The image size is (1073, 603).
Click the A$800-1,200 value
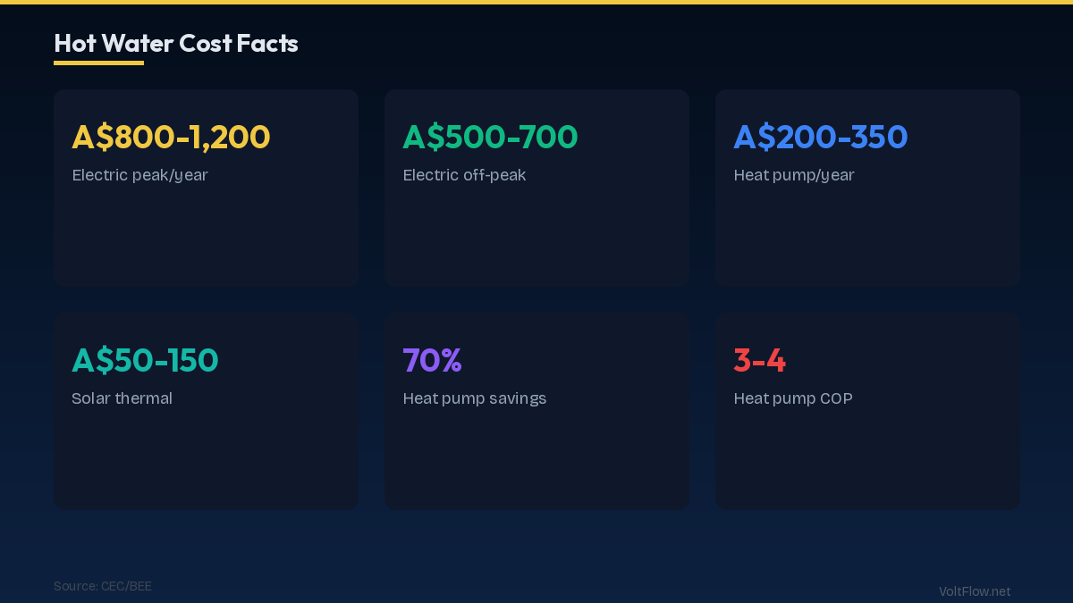pos(171,137)
